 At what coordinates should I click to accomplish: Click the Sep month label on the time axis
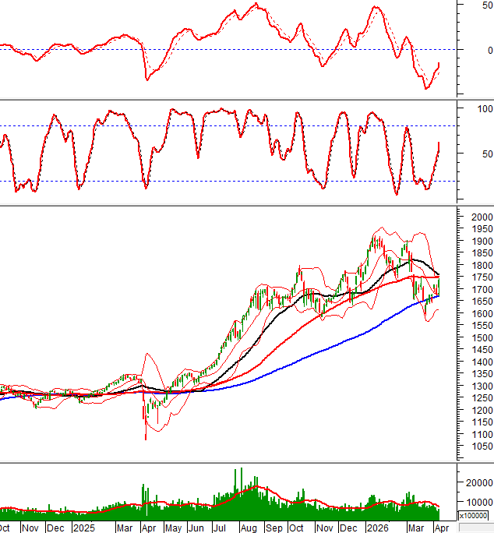[x=275, y=528]
